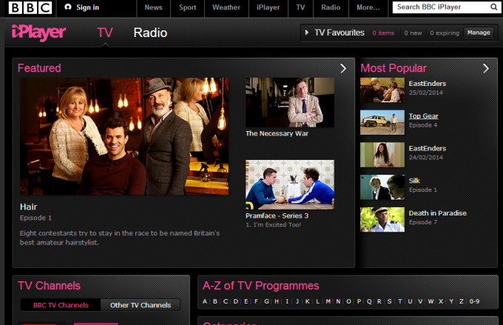503x325 pixels.
Task: Select letter Z in A-Z list
Action: pyautogui.click(x=462, y=301)
